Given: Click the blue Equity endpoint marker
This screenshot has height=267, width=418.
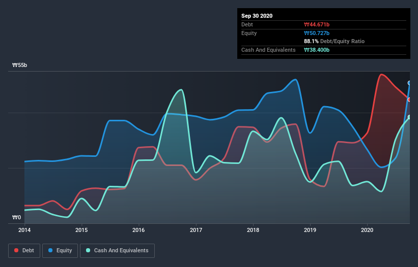Looking at the screenshot, I should pos(409,83).
